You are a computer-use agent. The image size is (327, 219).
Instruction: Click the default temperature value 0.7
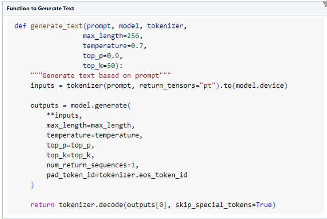[137, 46]
